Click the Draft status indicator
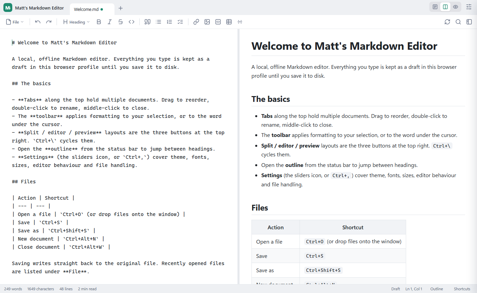 396,289
